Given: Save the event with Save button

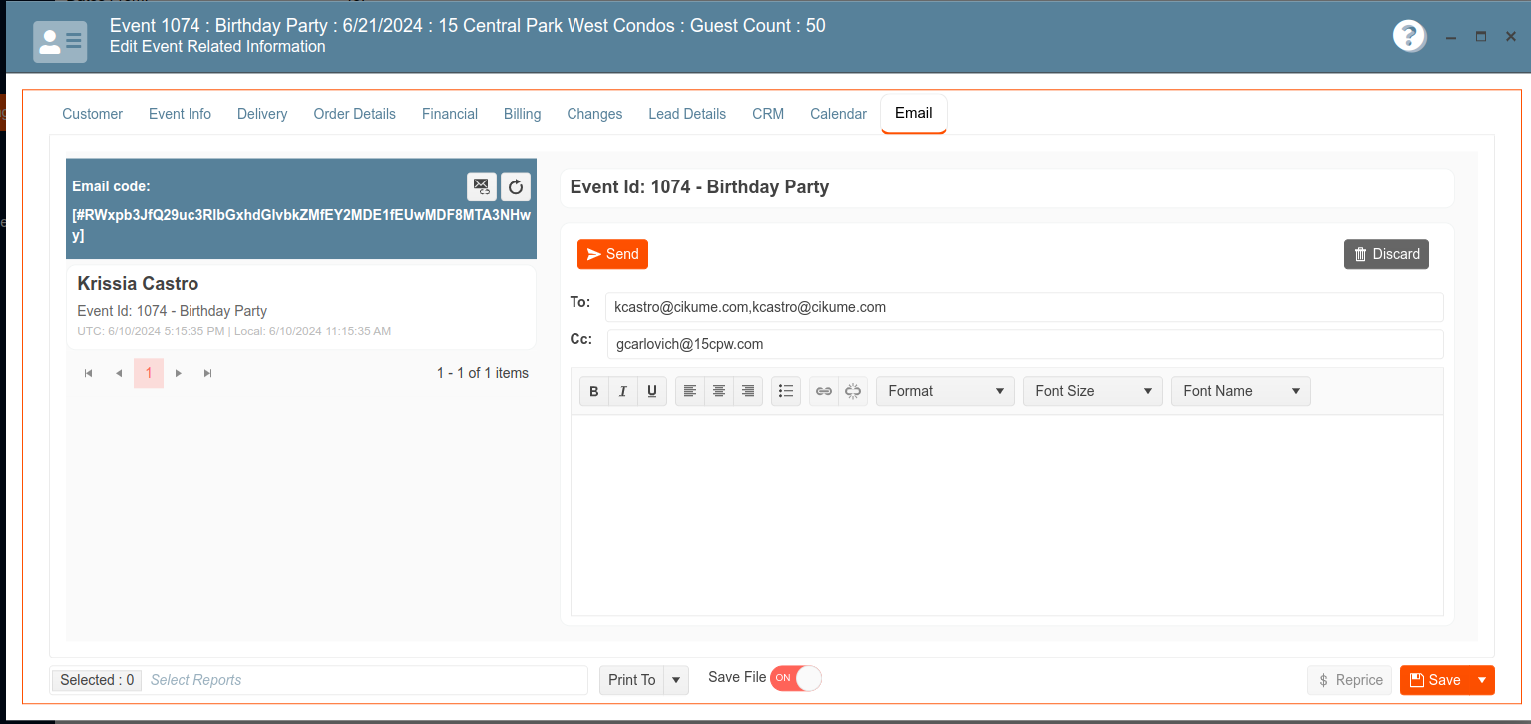Looking at the screenshot, I should pyautogui.click(x=1436, y=680).
